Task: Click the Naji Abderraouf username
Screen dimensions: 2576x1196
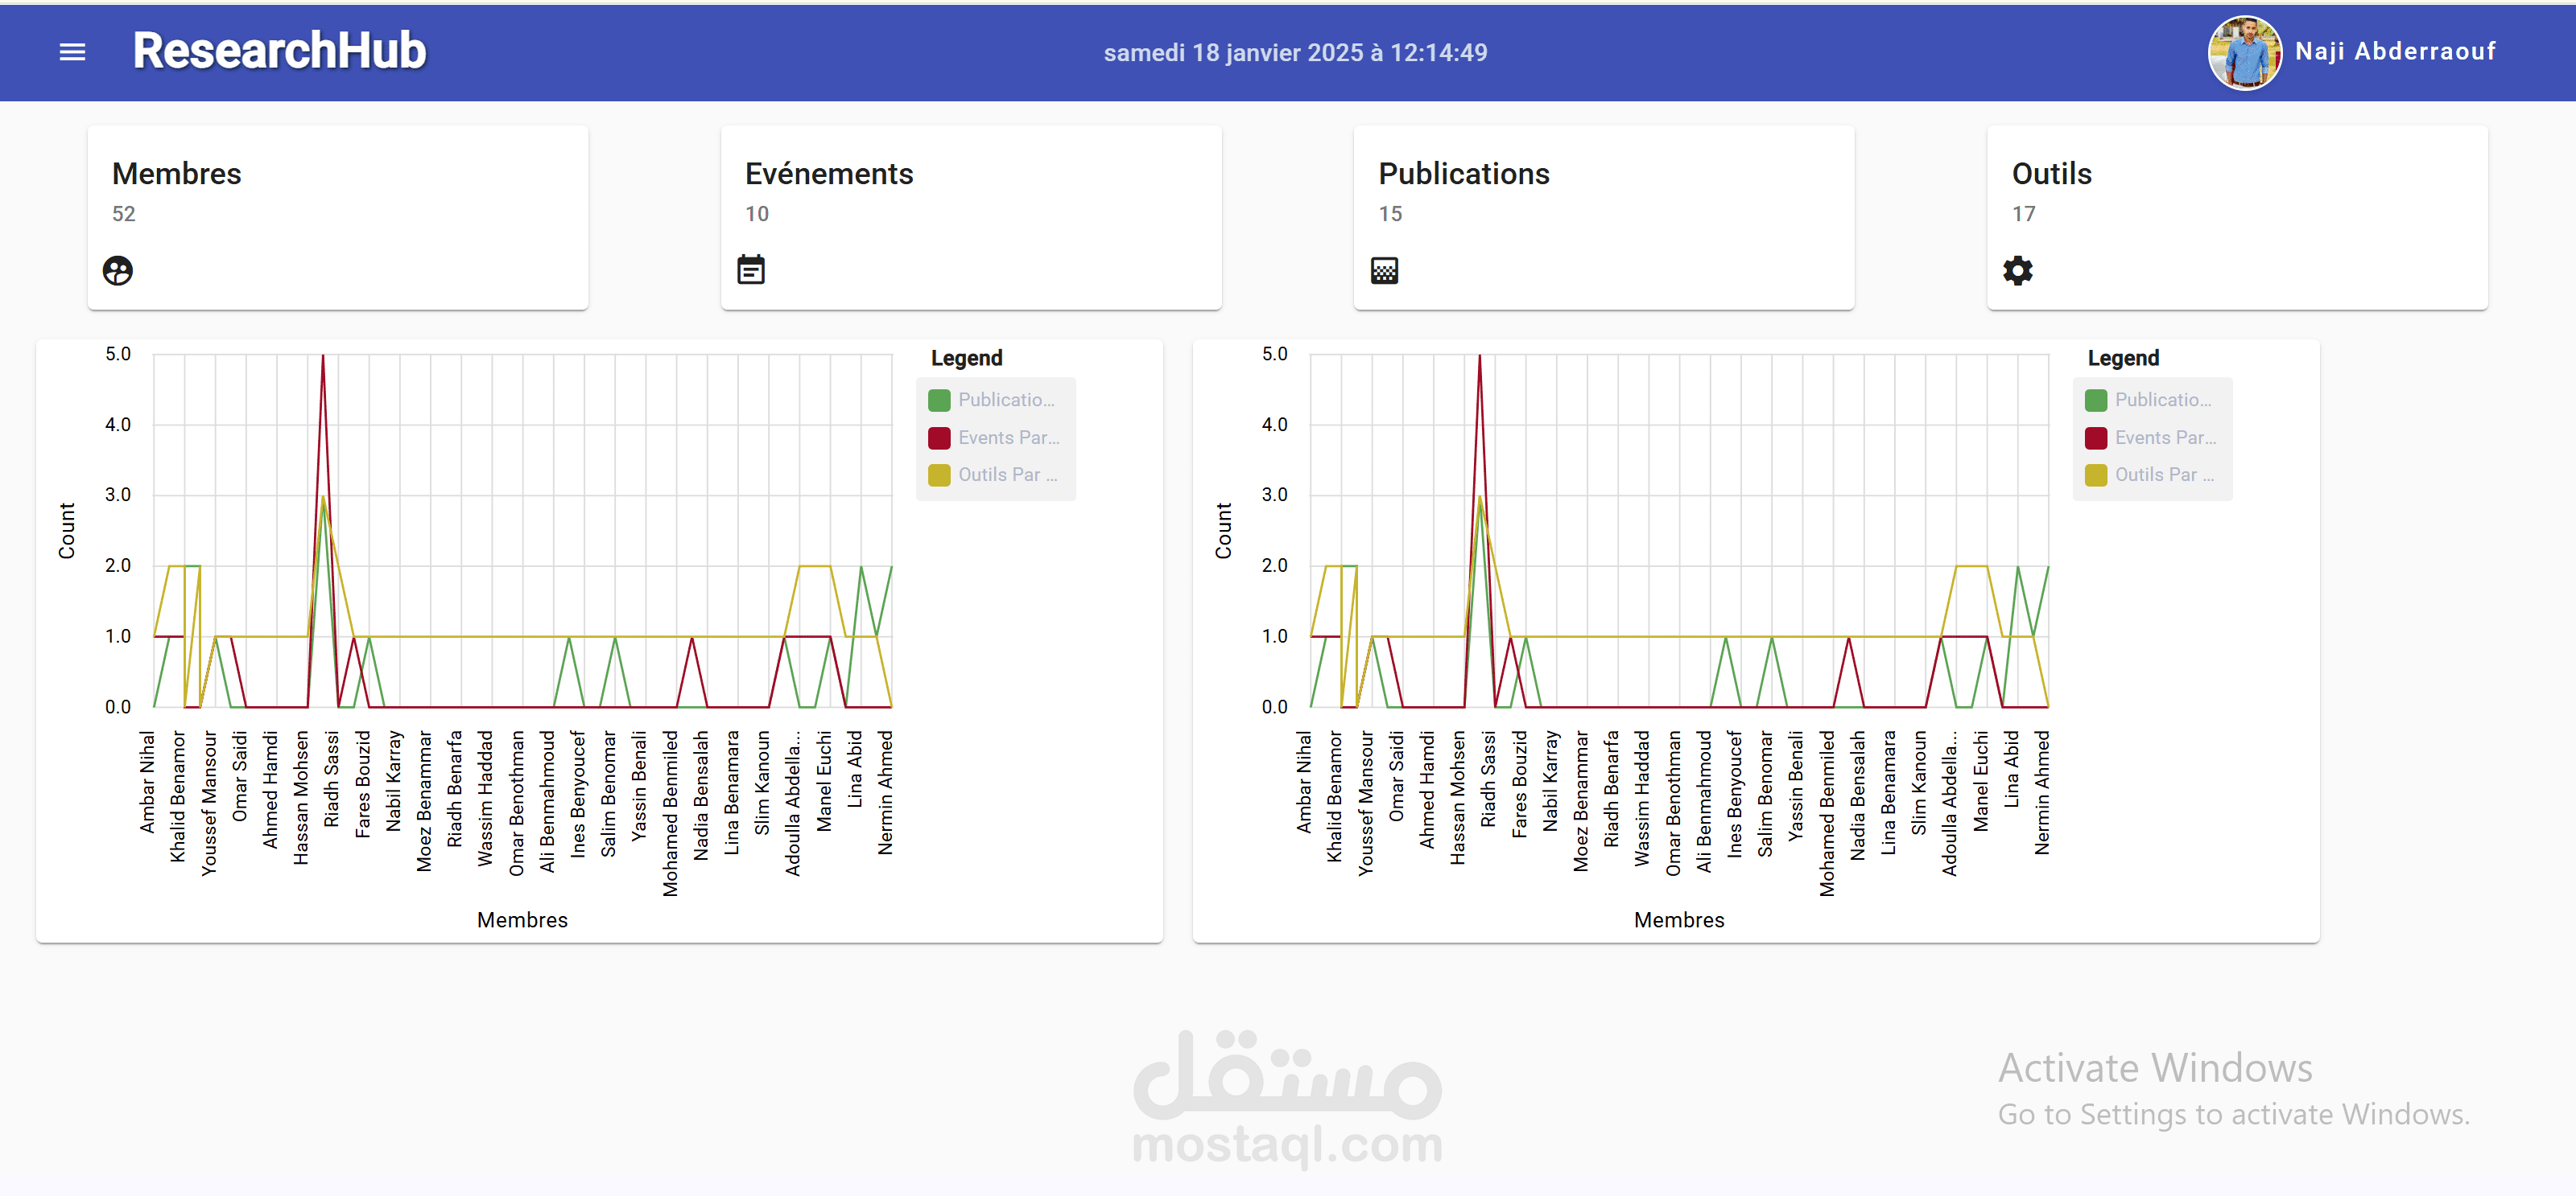Action: pyautogui.click(x=2395, y=51)
